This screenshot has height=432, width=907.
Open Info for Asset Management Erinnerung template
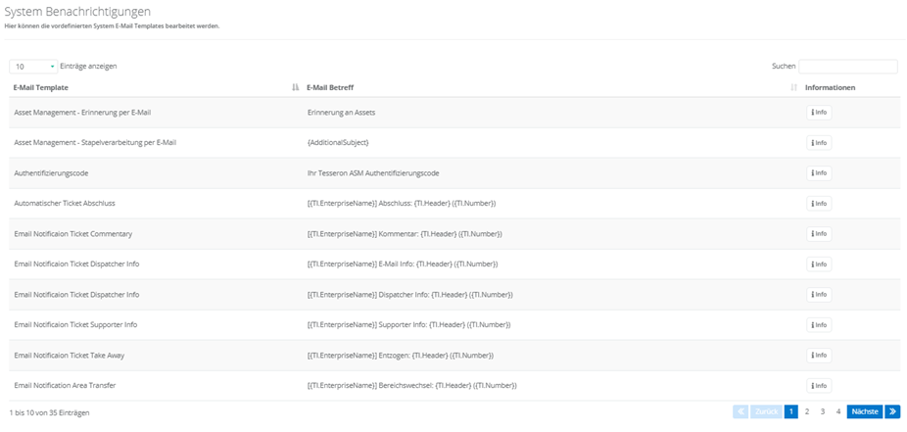[819, 113]
